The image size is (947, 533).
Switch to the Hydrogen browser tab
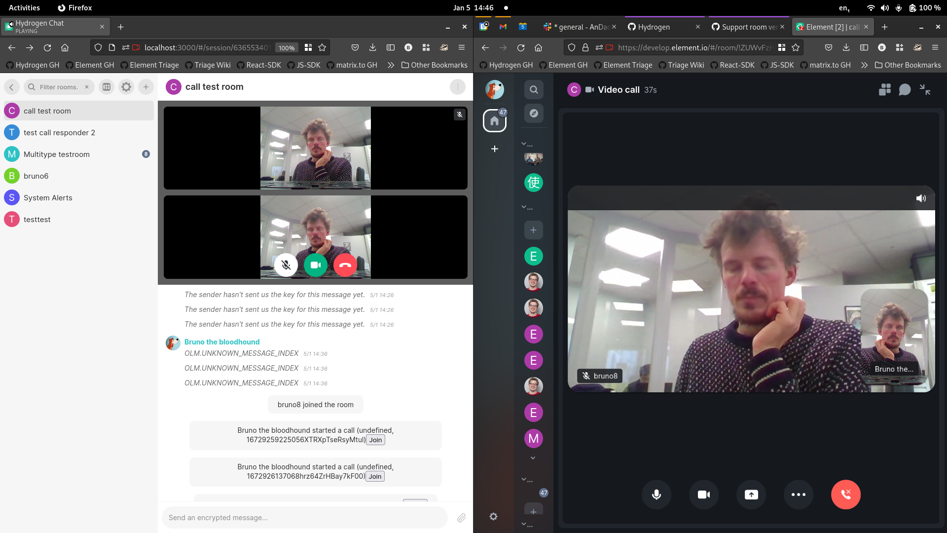tap(654, 27)
